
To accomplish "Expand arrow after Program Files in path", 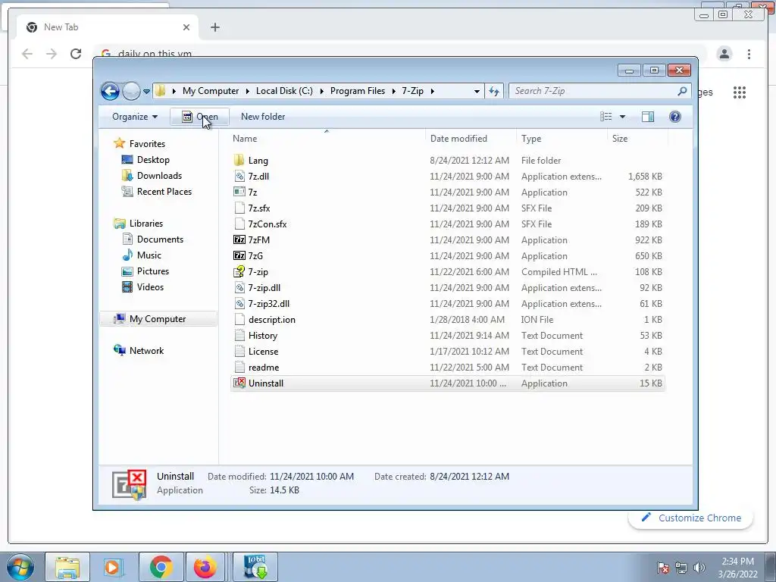I will tap(394, 91).
